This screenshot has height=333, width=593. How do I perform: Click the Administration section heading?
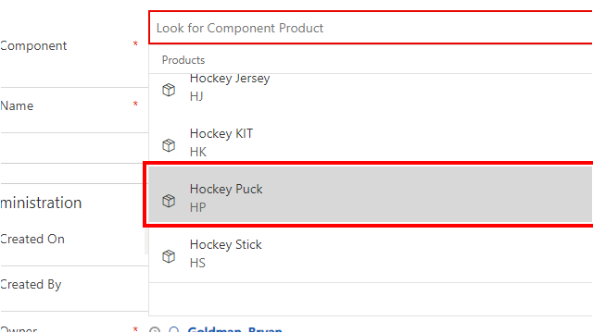click(41, 203)
